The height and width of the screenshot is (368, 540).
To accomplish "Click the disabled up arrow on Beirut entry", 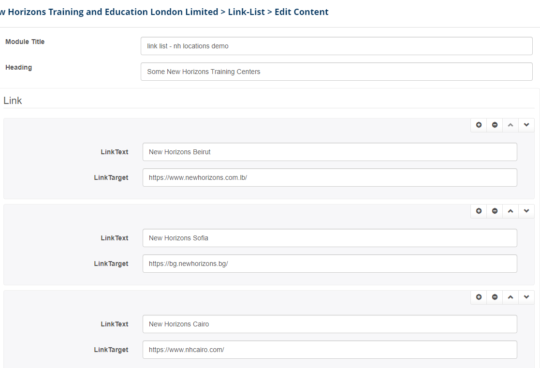I will (511, 125).
